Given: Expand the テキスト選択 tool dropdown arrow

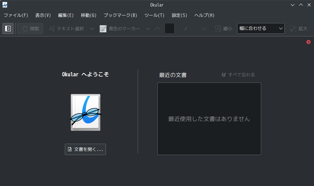Looking at the screenshot, I should coord(92,29).
